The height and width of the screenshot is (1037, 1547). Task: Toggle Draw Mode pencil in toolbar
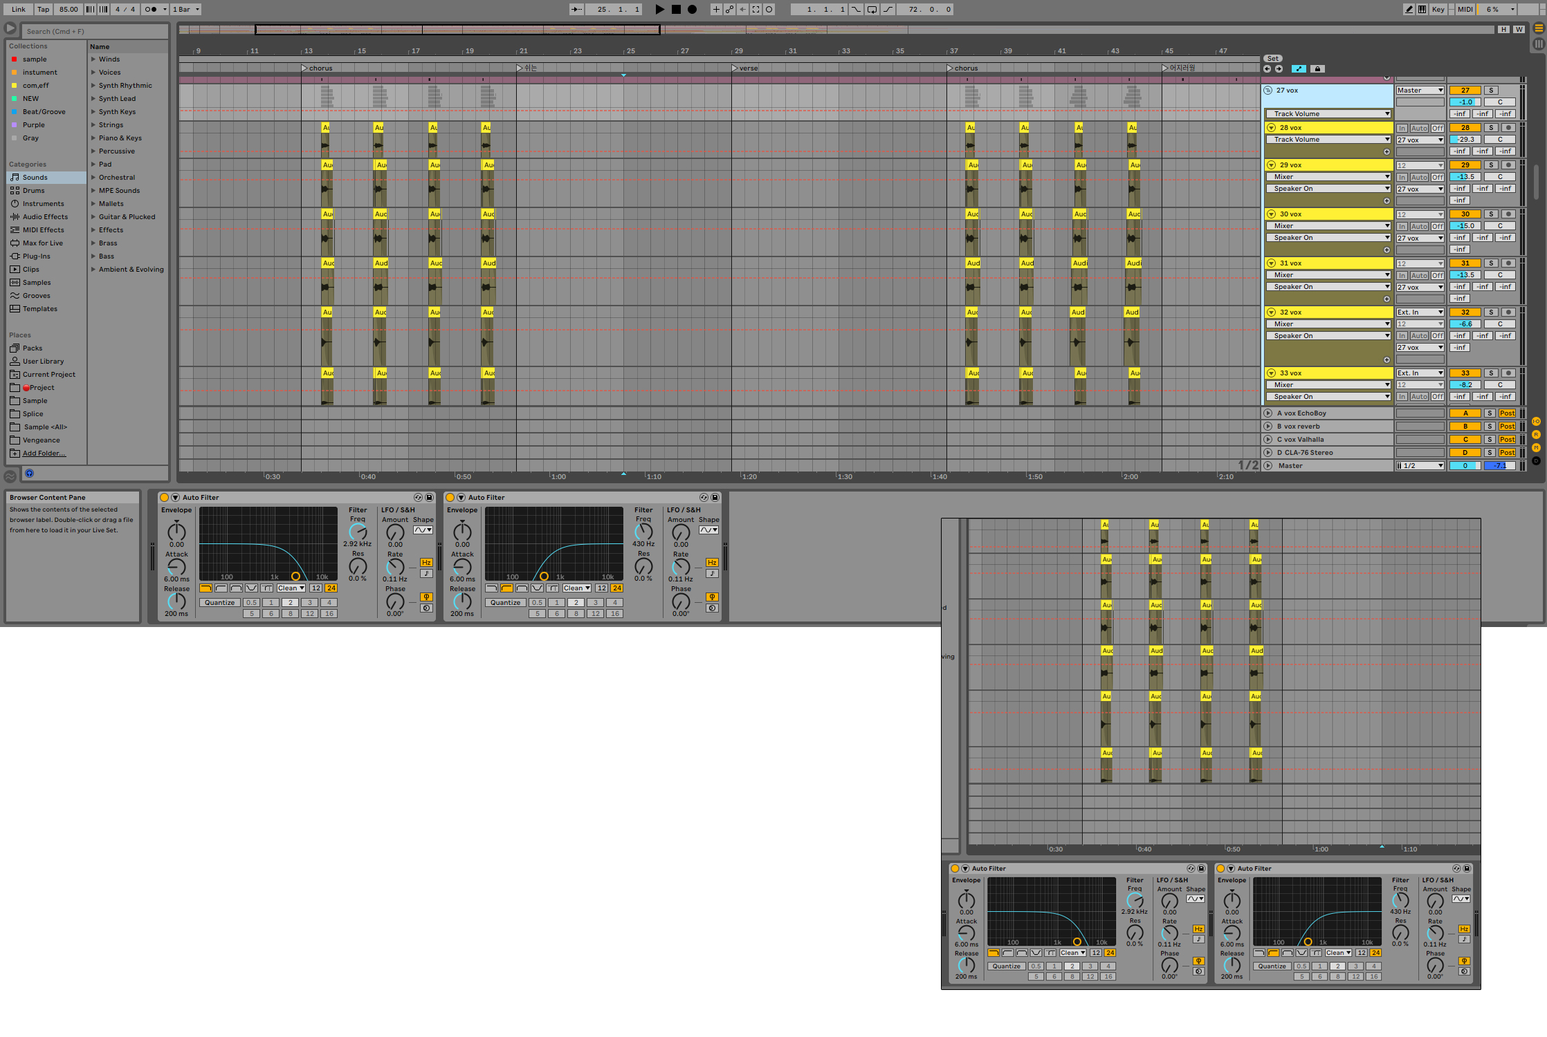(x=1409, y=9)
